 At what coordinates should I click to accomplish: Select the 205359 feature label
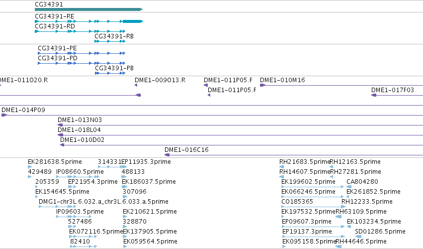47,182
